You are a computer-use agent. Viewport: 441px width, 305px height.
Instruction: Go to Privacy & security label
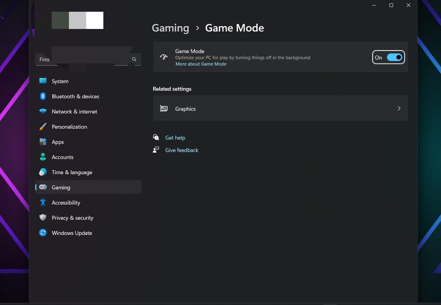coord(72,218)
